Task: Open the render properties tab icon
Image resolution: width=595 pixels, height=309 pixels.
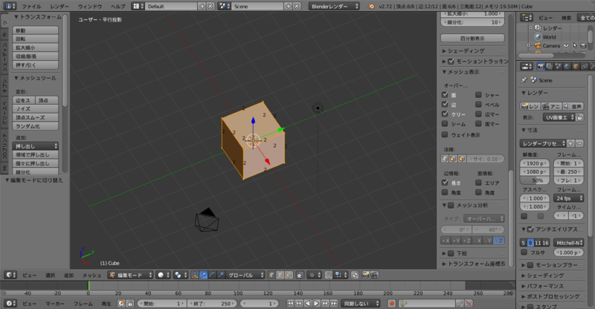Action: [x=541, y=67]
